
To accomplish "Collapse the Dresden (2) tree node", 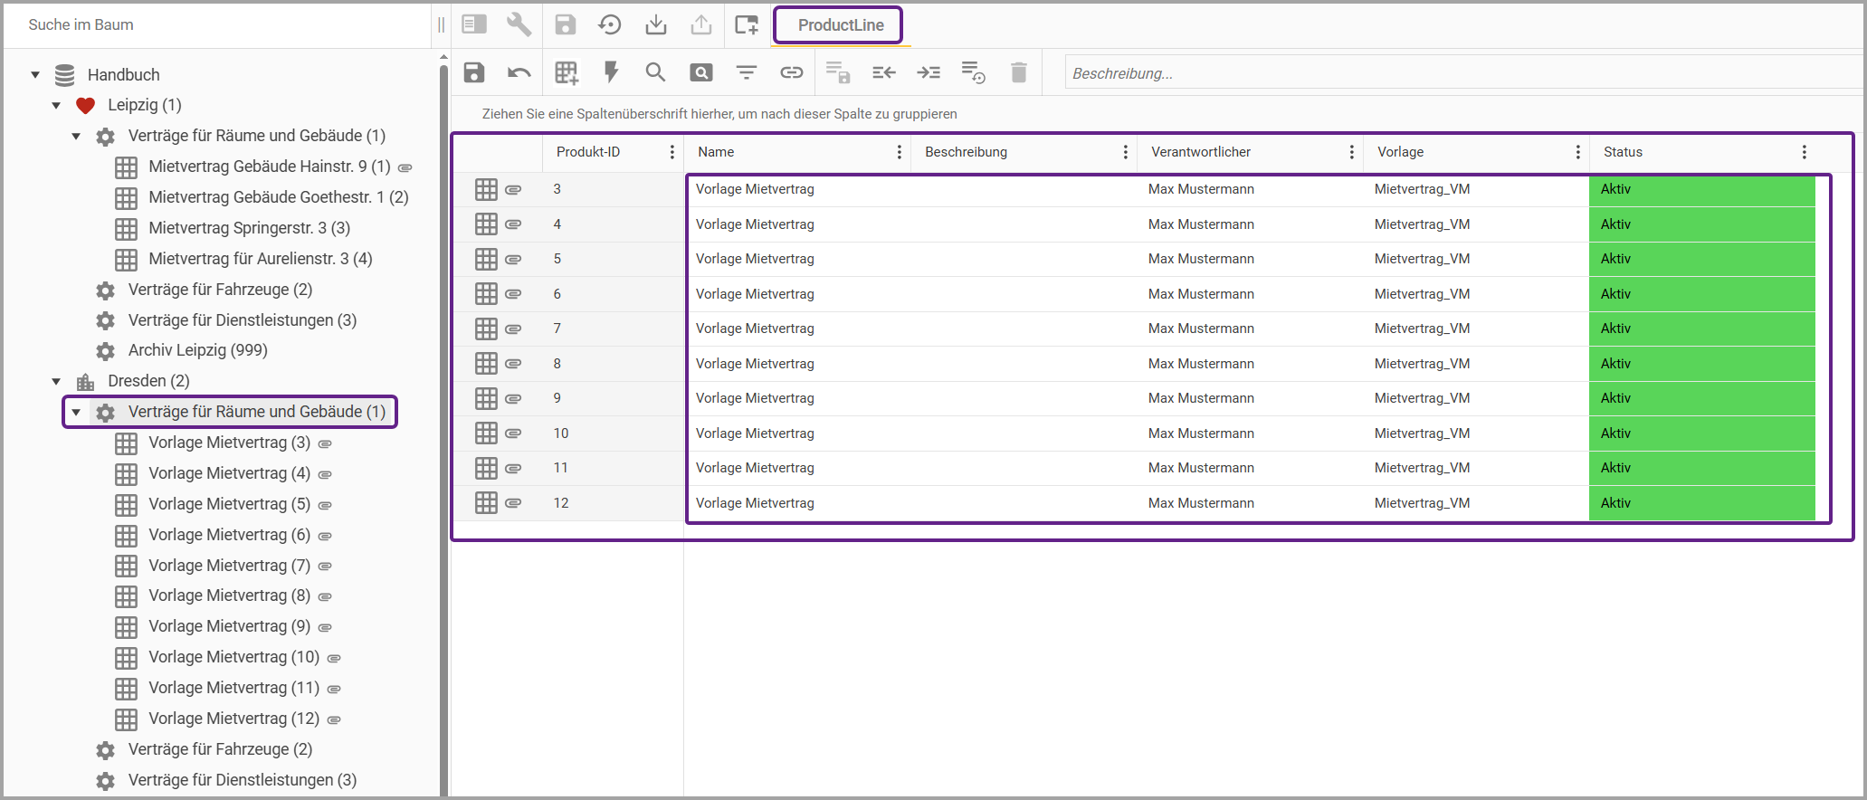I will coord(56,382).
